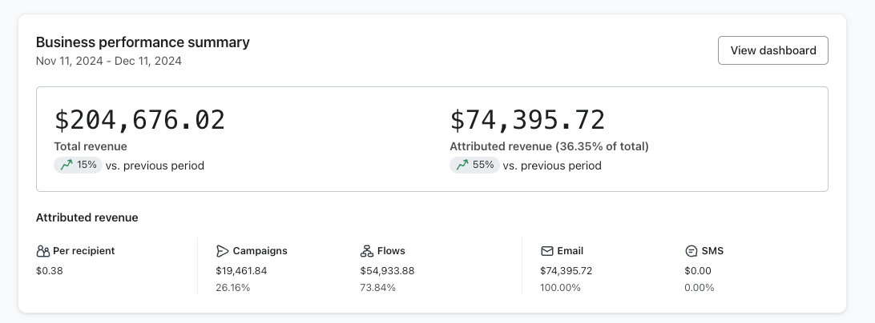Click the Business performance summary title

143,42
